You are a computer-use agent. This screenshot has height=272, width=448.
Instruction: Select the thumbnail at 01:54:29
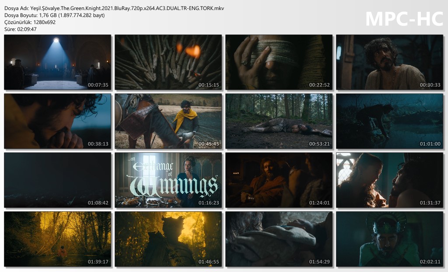tap(279, 239)
